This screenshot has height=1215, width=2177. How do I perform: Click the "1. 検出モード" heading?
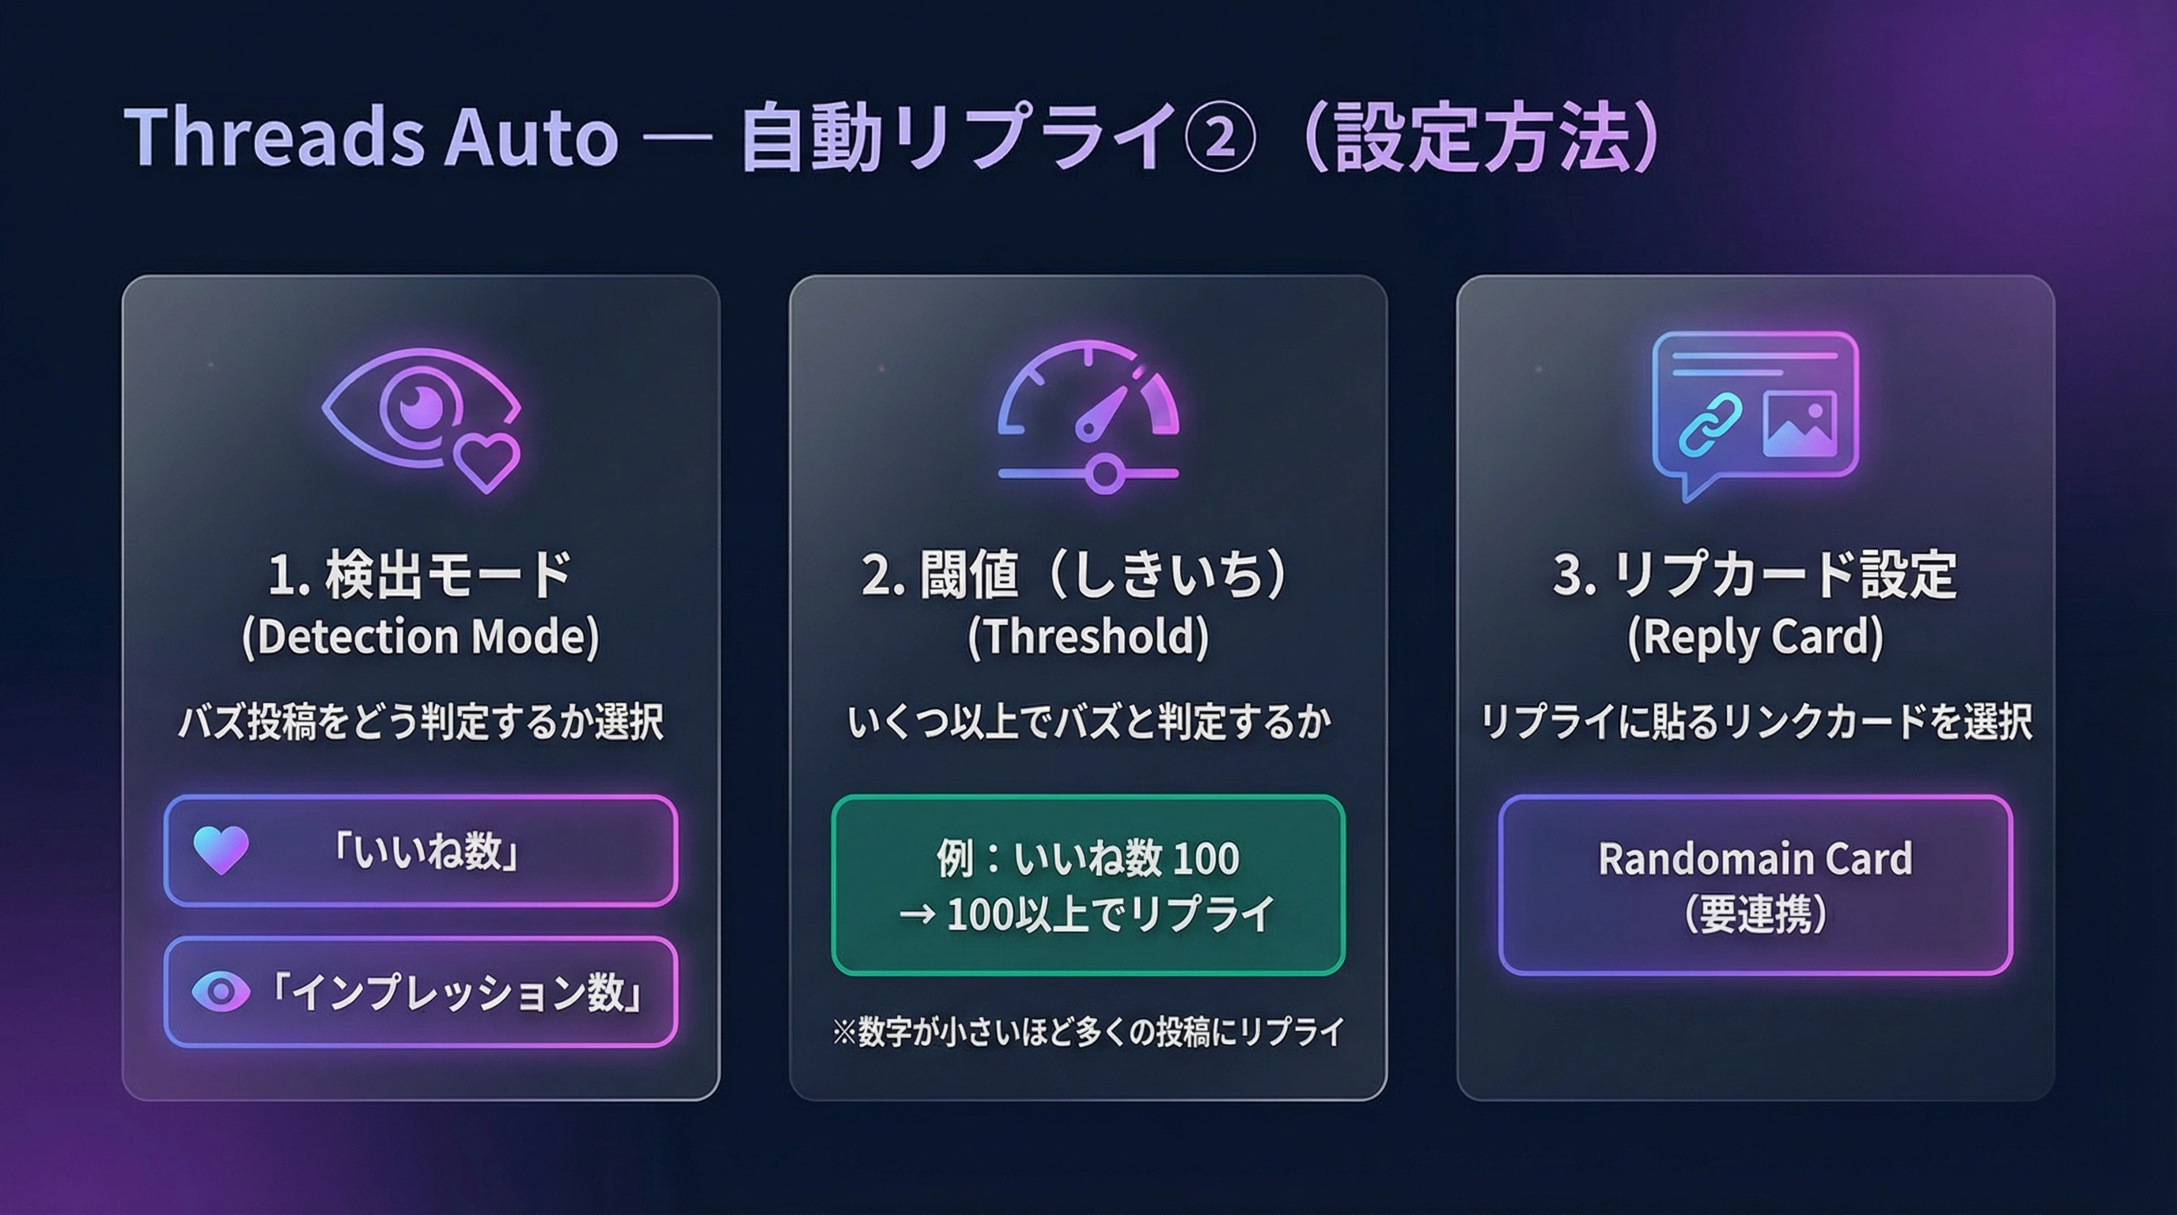[x=420, y=575]
